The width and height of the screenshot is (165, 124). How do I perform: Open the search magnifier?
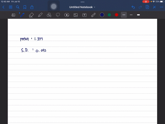(x=18, y=7)
